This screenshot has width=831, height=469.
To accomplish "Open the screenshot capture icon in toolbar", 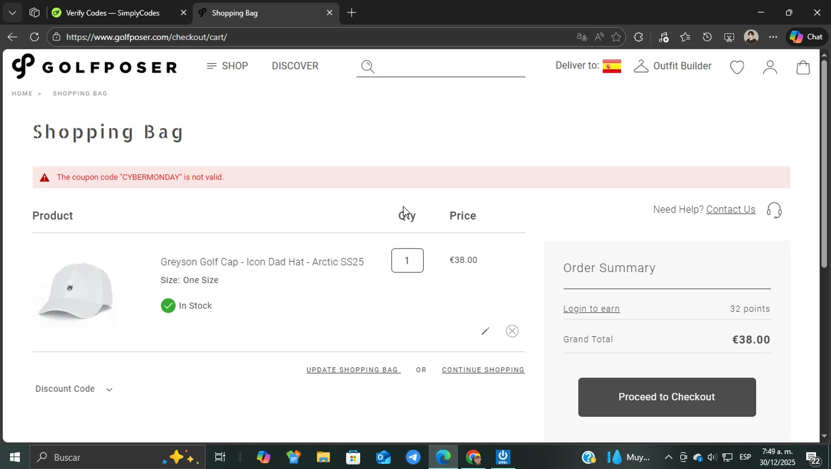I will (x=729, y=37).
